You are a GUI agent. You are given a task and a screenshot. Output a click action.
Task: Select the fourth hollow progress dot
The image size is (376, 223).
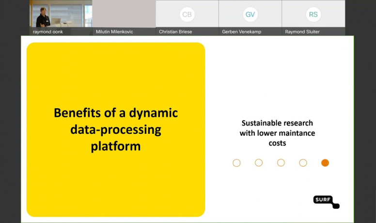[x=303, y=163]
